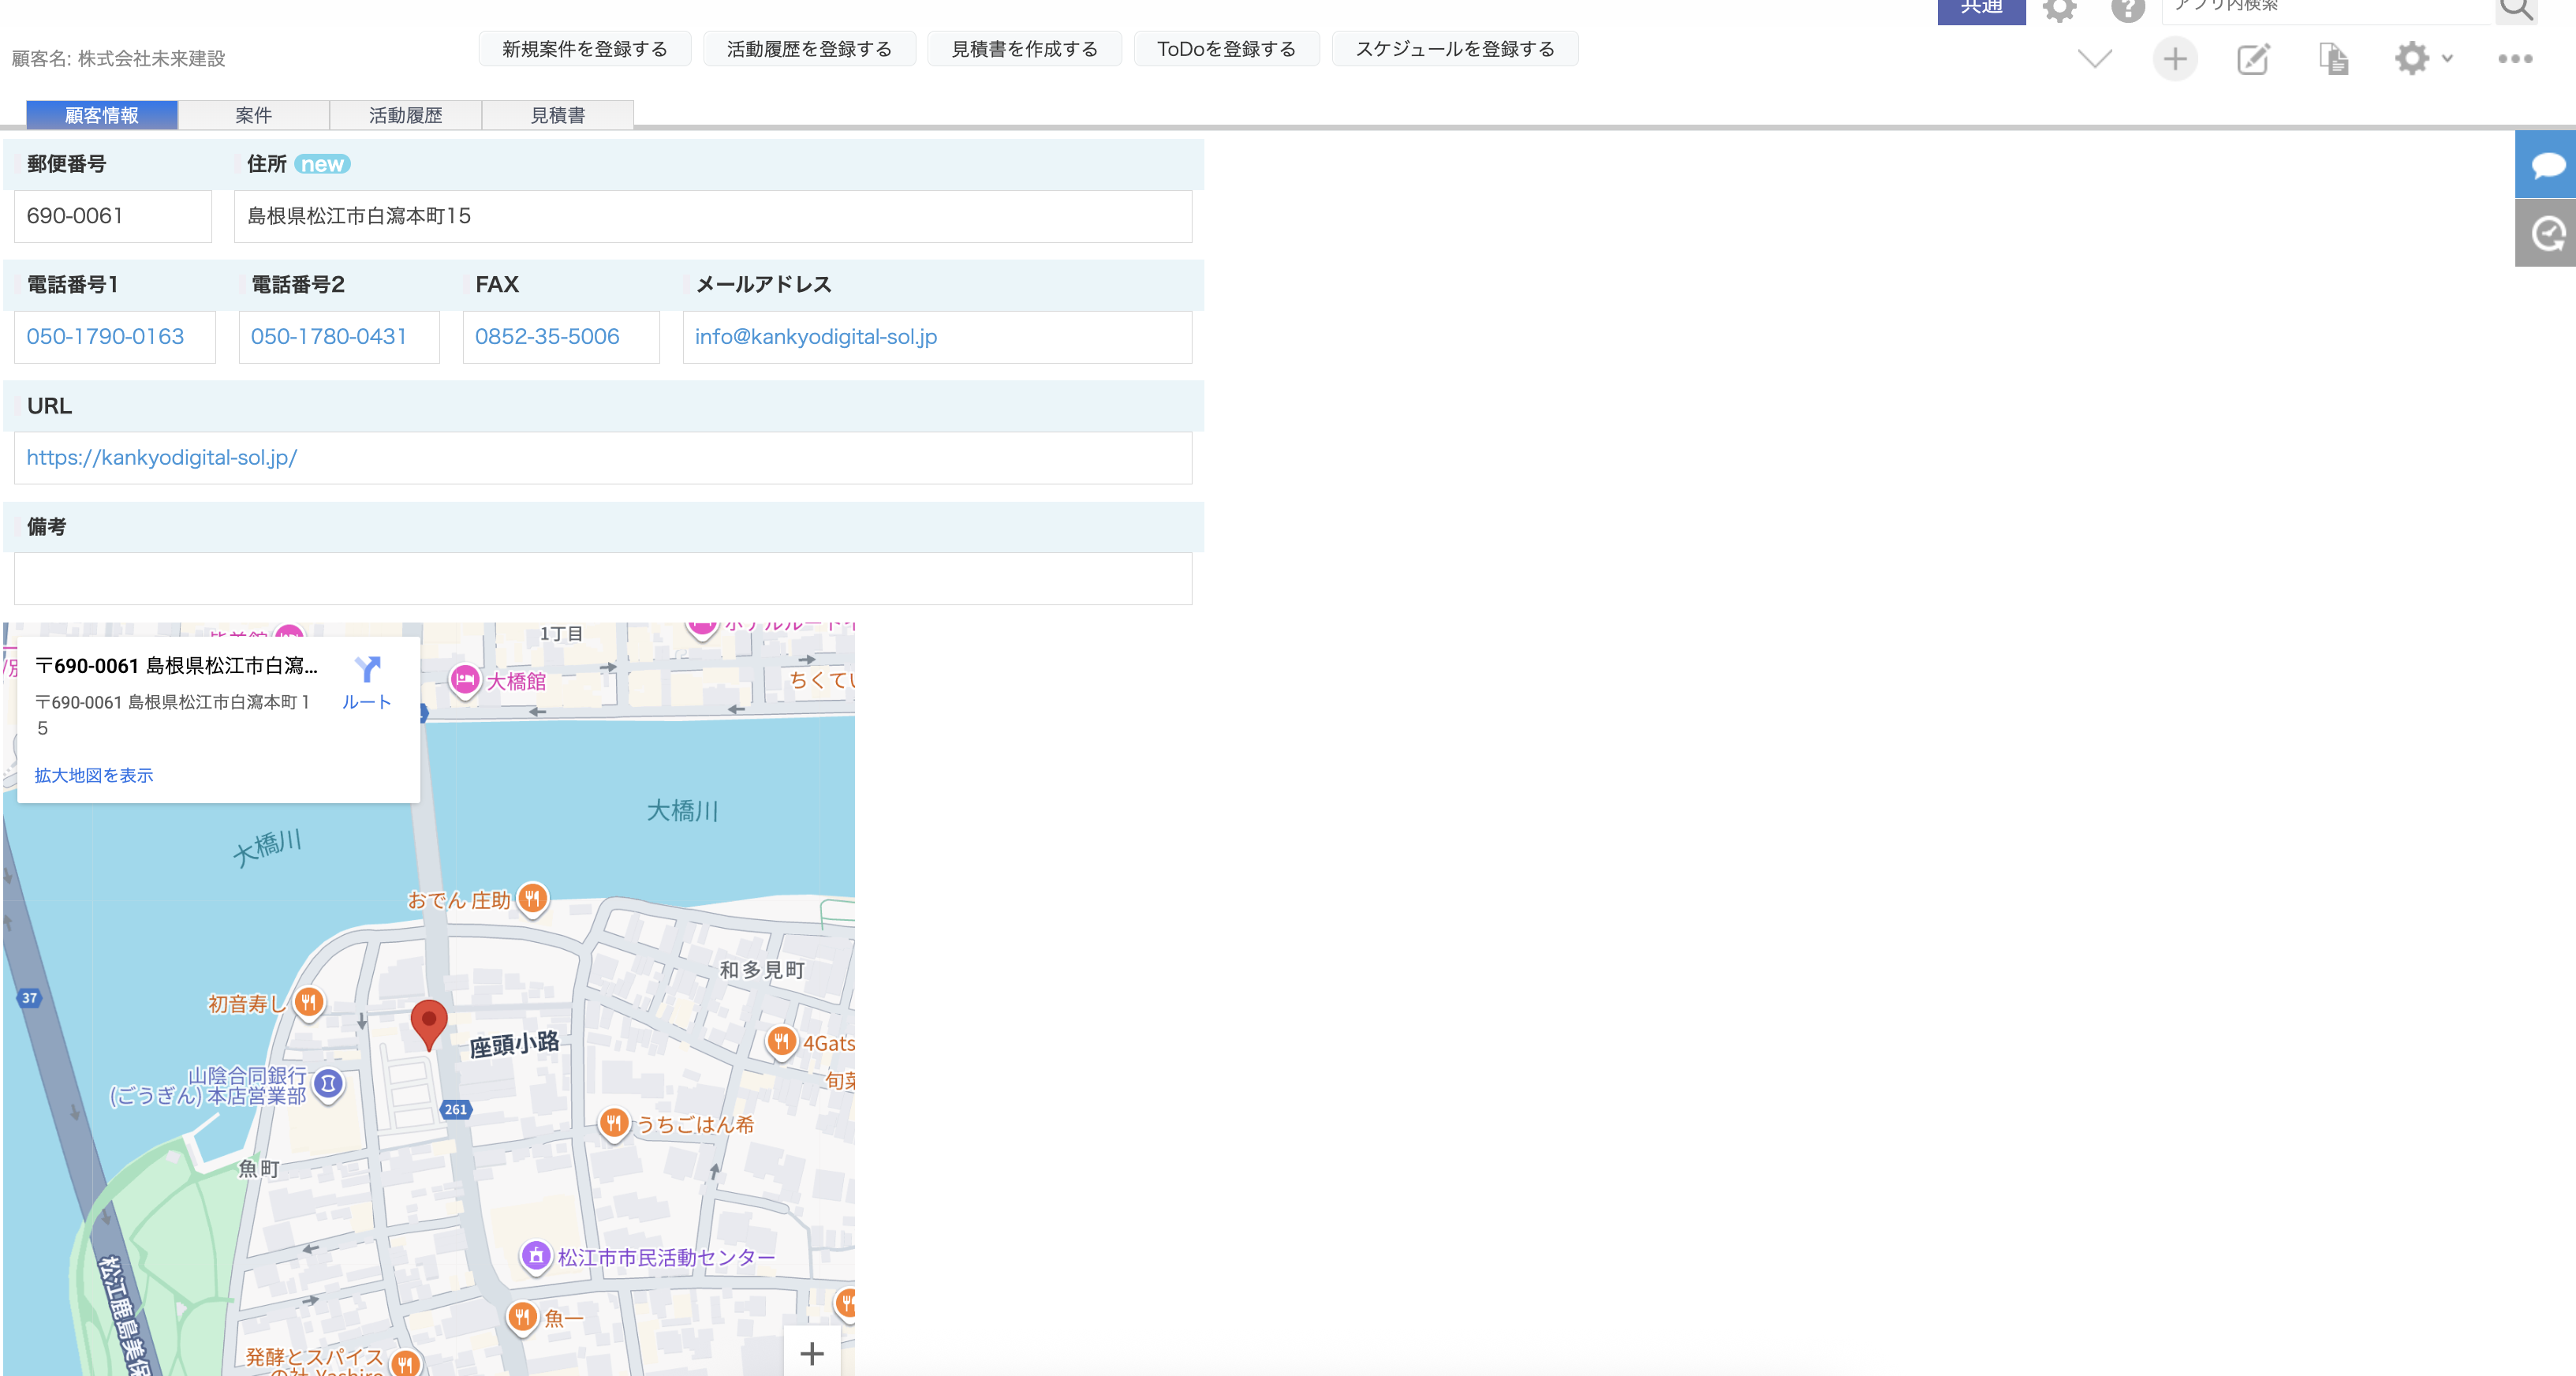Switch to the 活動履歴 tab
The height and width of the screenshot is (1376, 2576).
click(406, 115)
